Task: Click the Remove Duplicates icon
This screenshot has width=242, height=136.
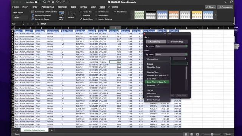Action: tap(33, 15)
